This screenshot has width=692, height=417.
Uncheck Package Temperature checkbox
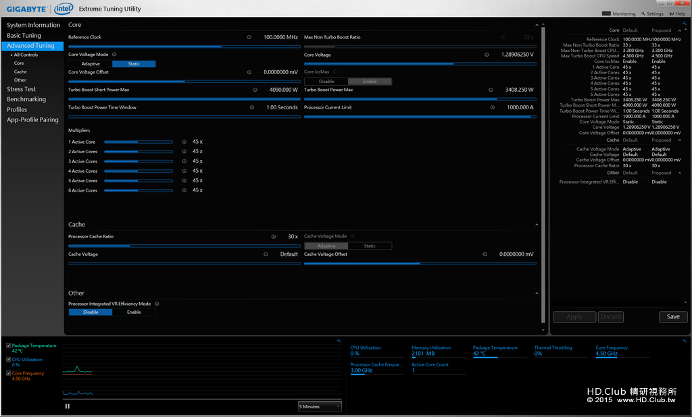coord(8,345)
